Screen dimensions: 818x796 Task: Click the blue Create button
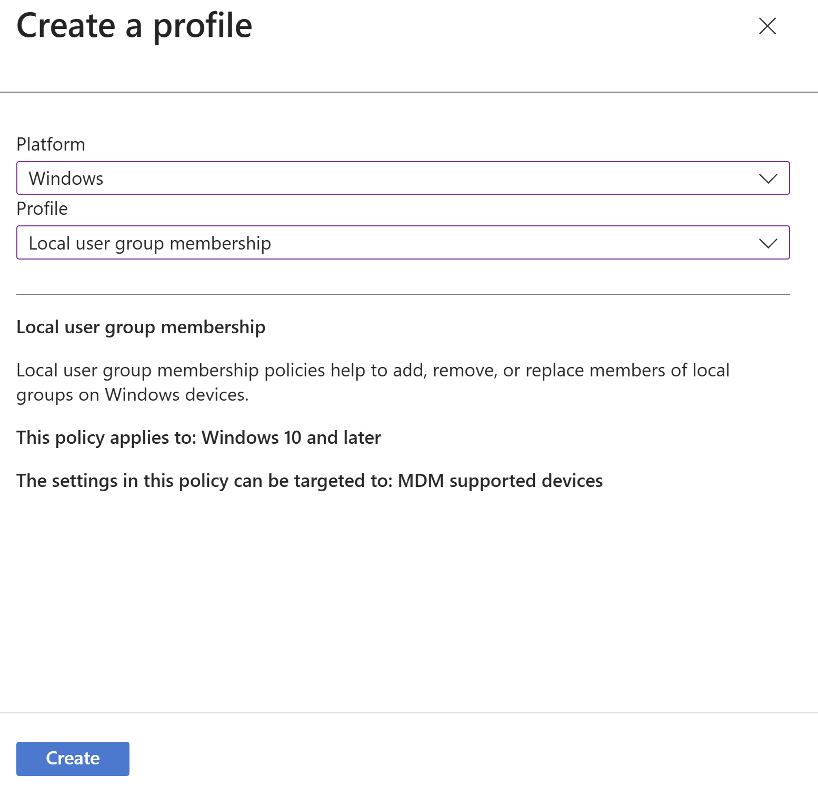pyautogui.click(x=73, y=758)
